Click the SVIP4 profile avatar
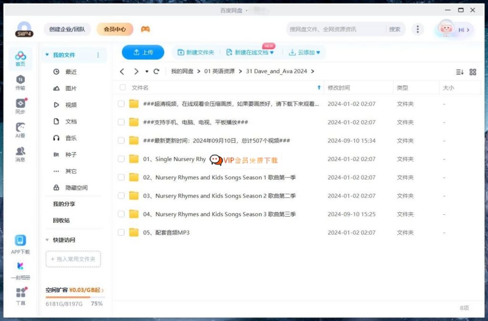The height and width of the screenshot is (321, 488). pyautogui.click(x=24, y=29)
